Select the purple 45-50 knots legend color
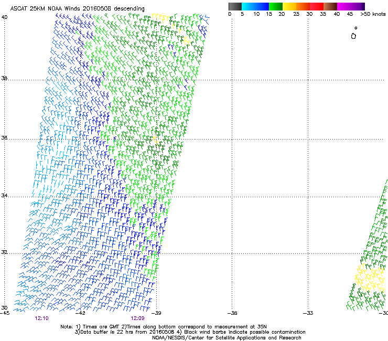 358,6
